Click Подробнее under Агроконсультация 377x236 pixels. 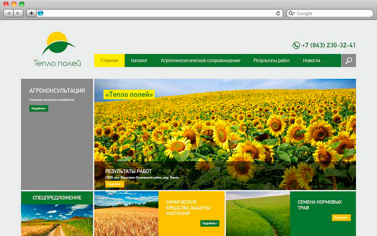point(39,109)
